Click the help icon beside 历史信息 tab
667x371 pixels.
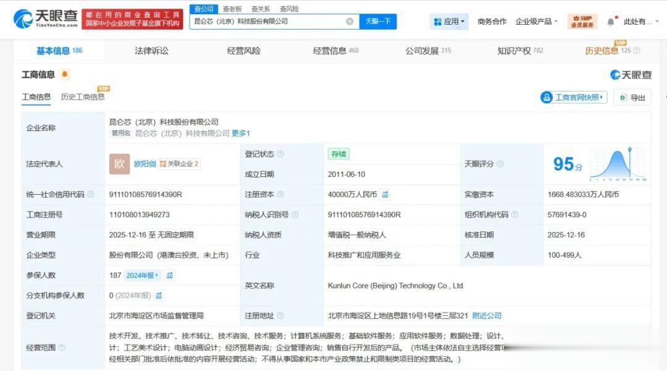click(x=637, y=51)
